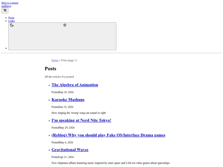Click the Skip to content link
Image resolution: width=223 pixels, height=167 pixels.
[10, 3]
